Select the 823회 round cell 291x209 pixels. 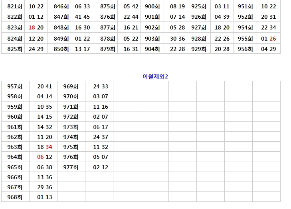[15, 27]
